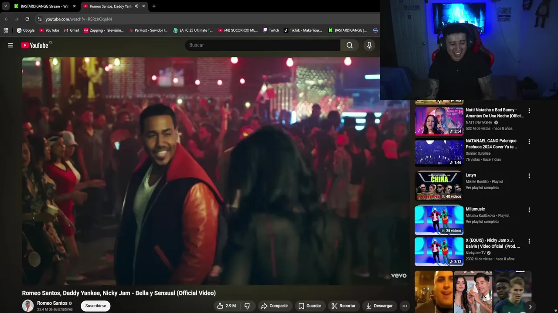558x313 pixels.
Task: Open more actions menu below video
Action: 405,306
